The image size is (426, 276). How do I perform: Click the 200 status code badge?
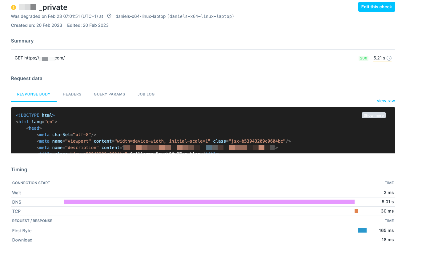coord(364,58)
